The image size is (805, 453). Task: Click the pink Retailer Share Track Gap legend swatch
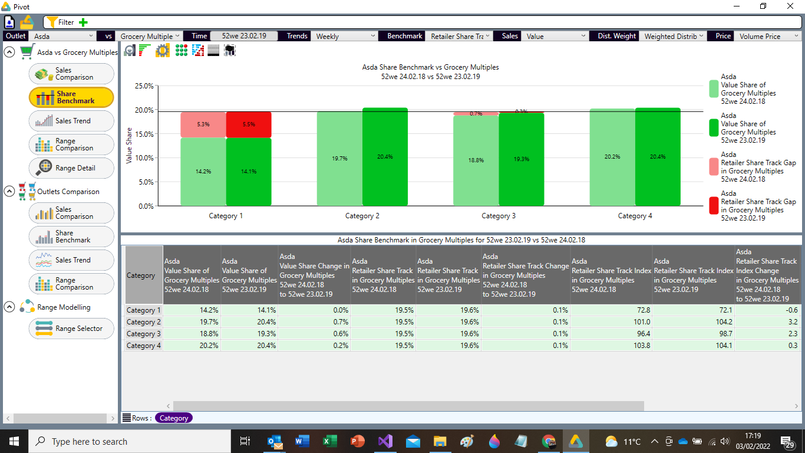[714, 167]
